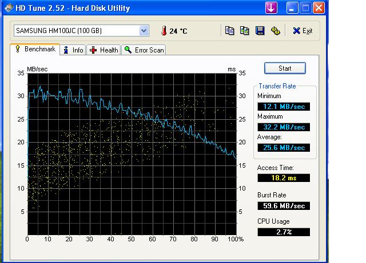Click the copy screenshot to clipboard icon

coord(244,30)
